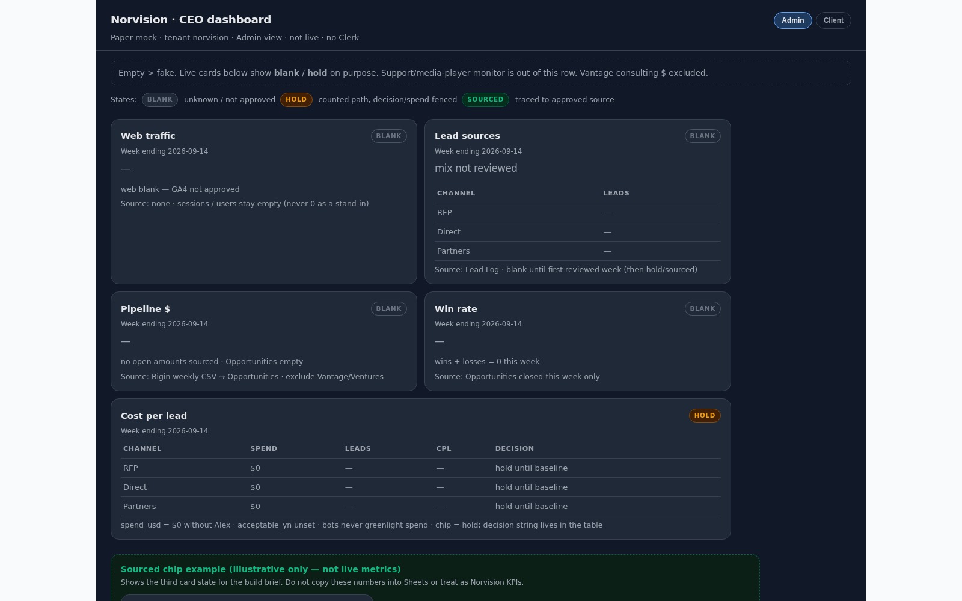
Task: Select the Win rate card title
Action: pyautogui.click(x=456, y=309)
